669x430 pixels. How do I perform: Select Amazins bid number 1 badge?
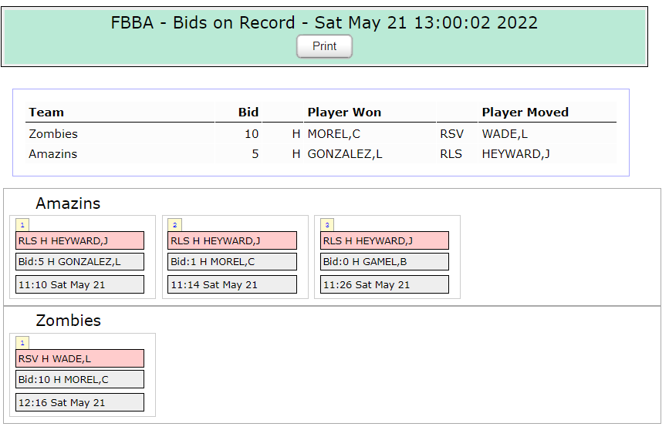(22, 224)
